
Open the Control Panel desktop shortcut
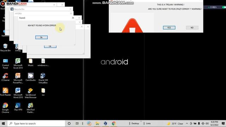tap(5, 64)
